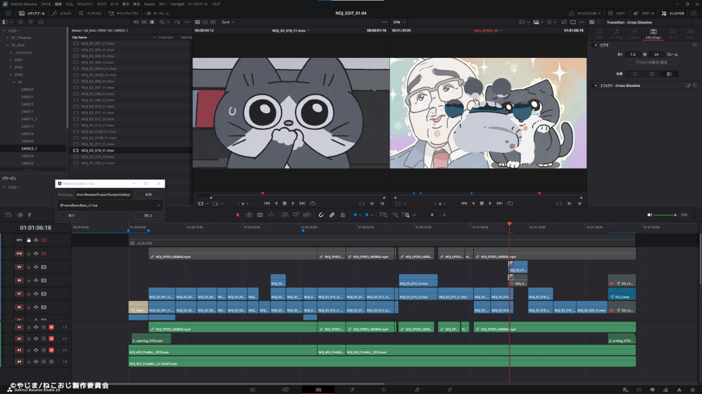Play the timeline viewer forward
This screenshot has width=702, height=394.
[x=490, y=203]
